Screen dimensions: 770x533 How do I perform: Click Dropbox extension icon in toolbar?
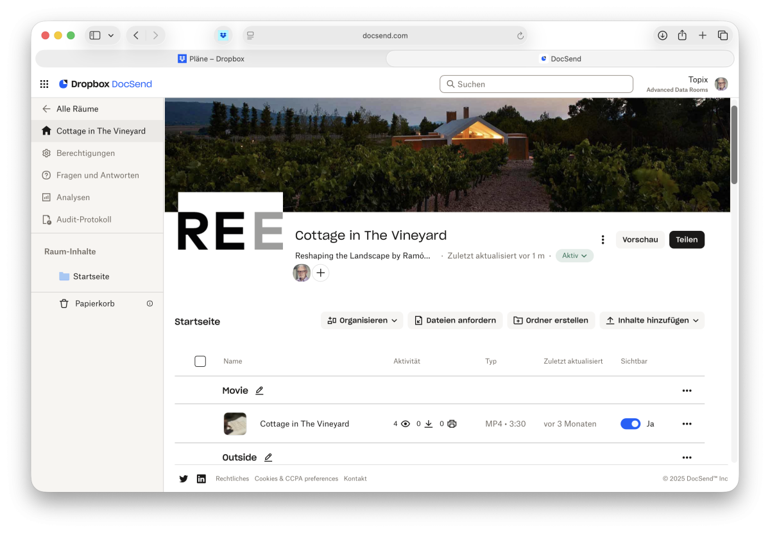(223, 35)
